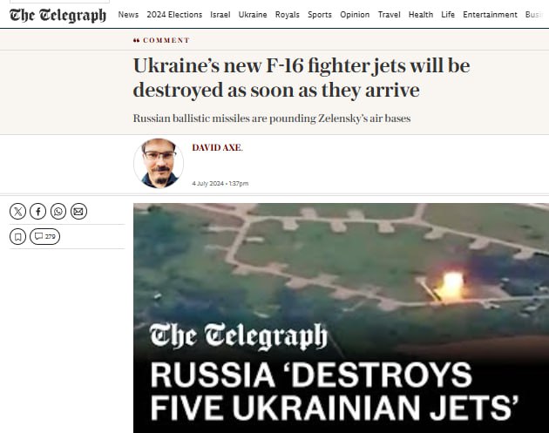549x433 pixels.
Task: Go to Travel section
Action: [x=389, y=15]
